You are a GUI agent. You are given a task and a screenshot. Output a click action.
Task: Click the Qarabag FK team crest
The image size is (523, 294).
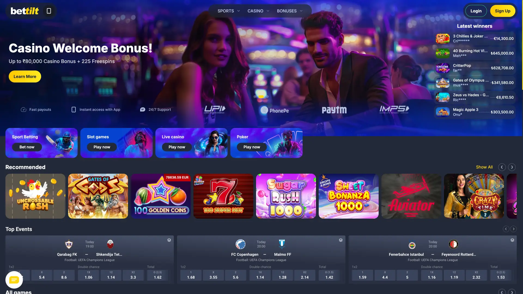tap(69, 244)
